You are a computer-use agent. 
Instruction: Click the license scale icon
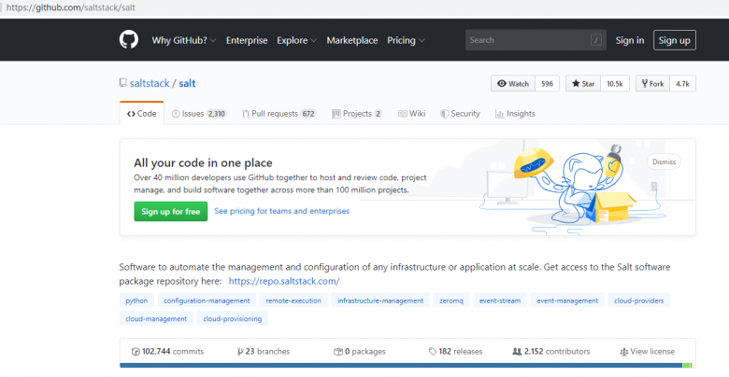click(624, 352)
